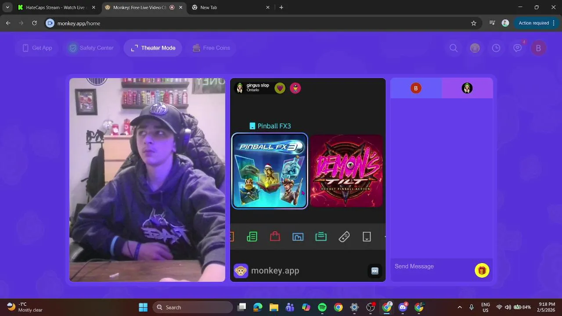This screenshot has height=316, width=562.
Task: Open File Explorer from the taskbar
Action: click(274, 307)
